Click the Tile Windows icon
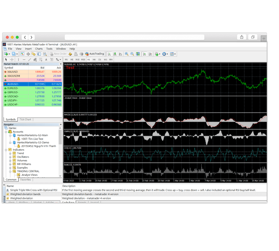 tap(138, 54)
